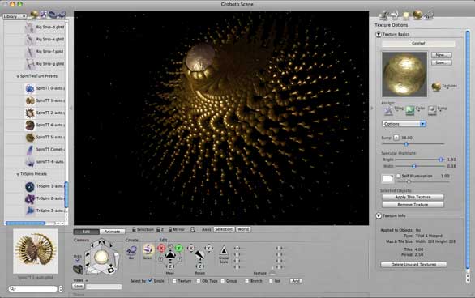The width and height of the screenshot is (475, 298).
Task: Adjust the Bump slider
Action: tap(406, 144)
